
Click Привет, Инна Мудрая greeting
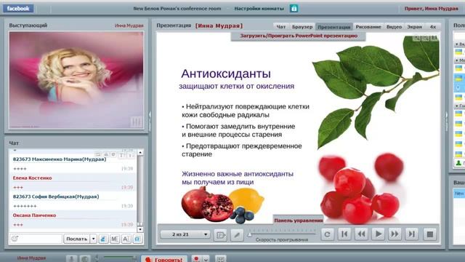[x=431, y=9]
